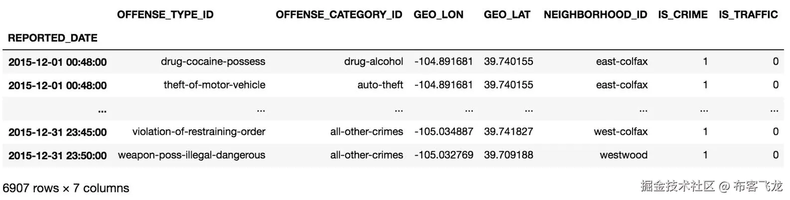Click the weapon-poss-illegal-dangerous cell

pyautogui.click(x=191, y=155)
